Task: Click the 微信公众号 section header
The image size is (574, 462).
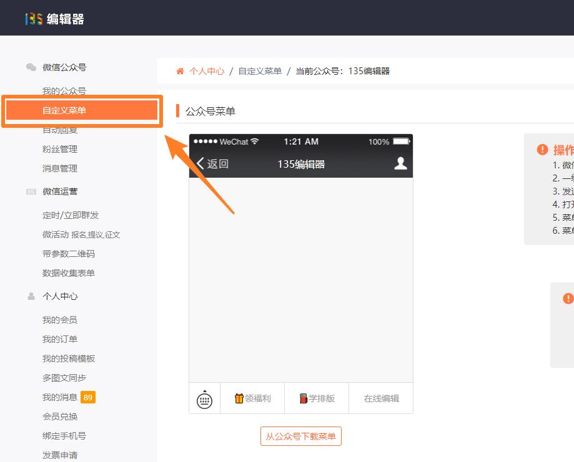Action: tap(64, 67)
